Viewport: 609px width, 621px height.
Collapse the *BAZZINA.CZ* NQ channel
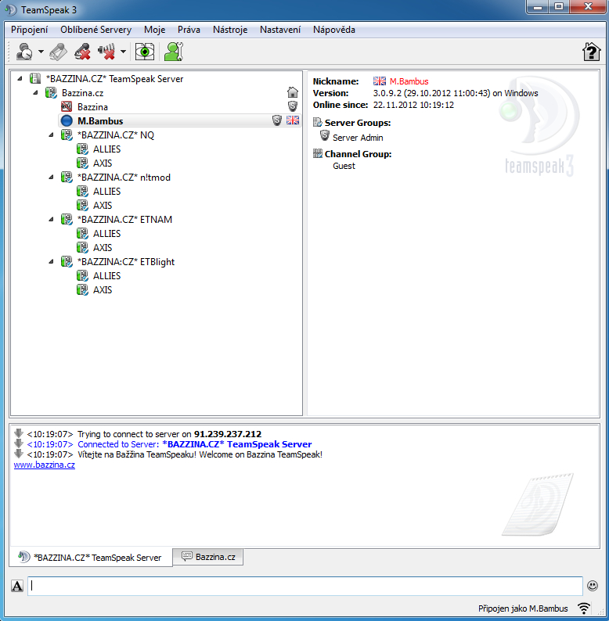(51, 135)
